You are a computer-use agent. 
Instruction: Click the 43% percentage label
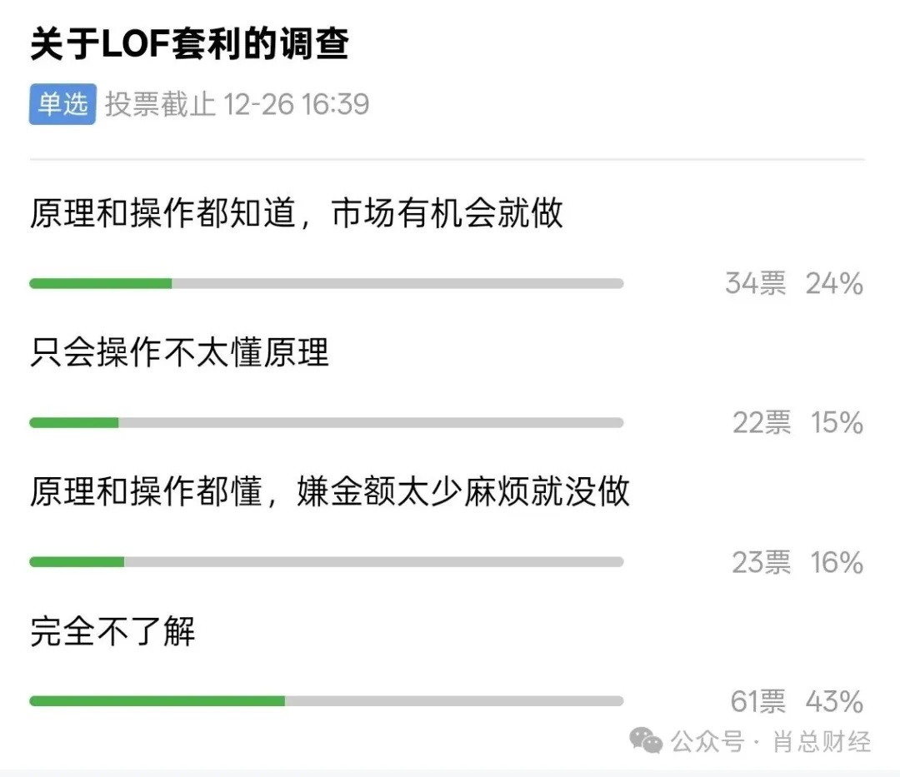pos(834,701)
